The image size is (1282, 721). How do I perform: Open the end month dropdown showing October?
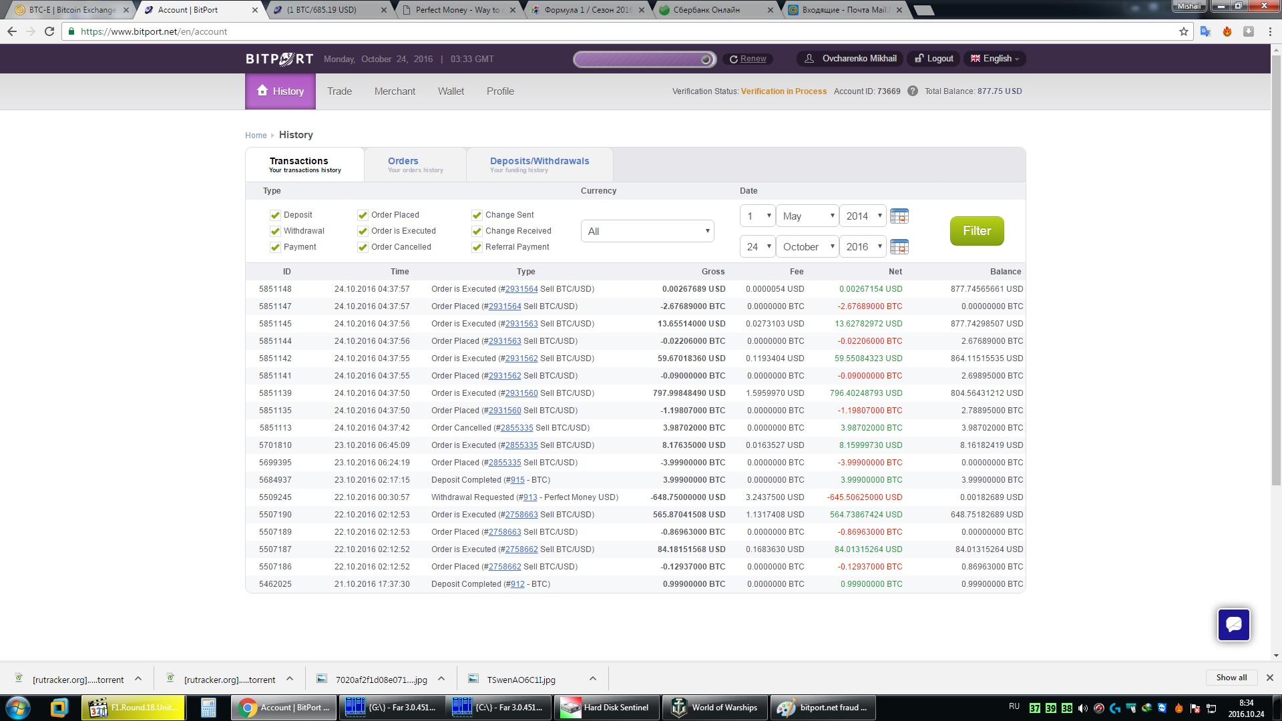(x=807, y=246)
